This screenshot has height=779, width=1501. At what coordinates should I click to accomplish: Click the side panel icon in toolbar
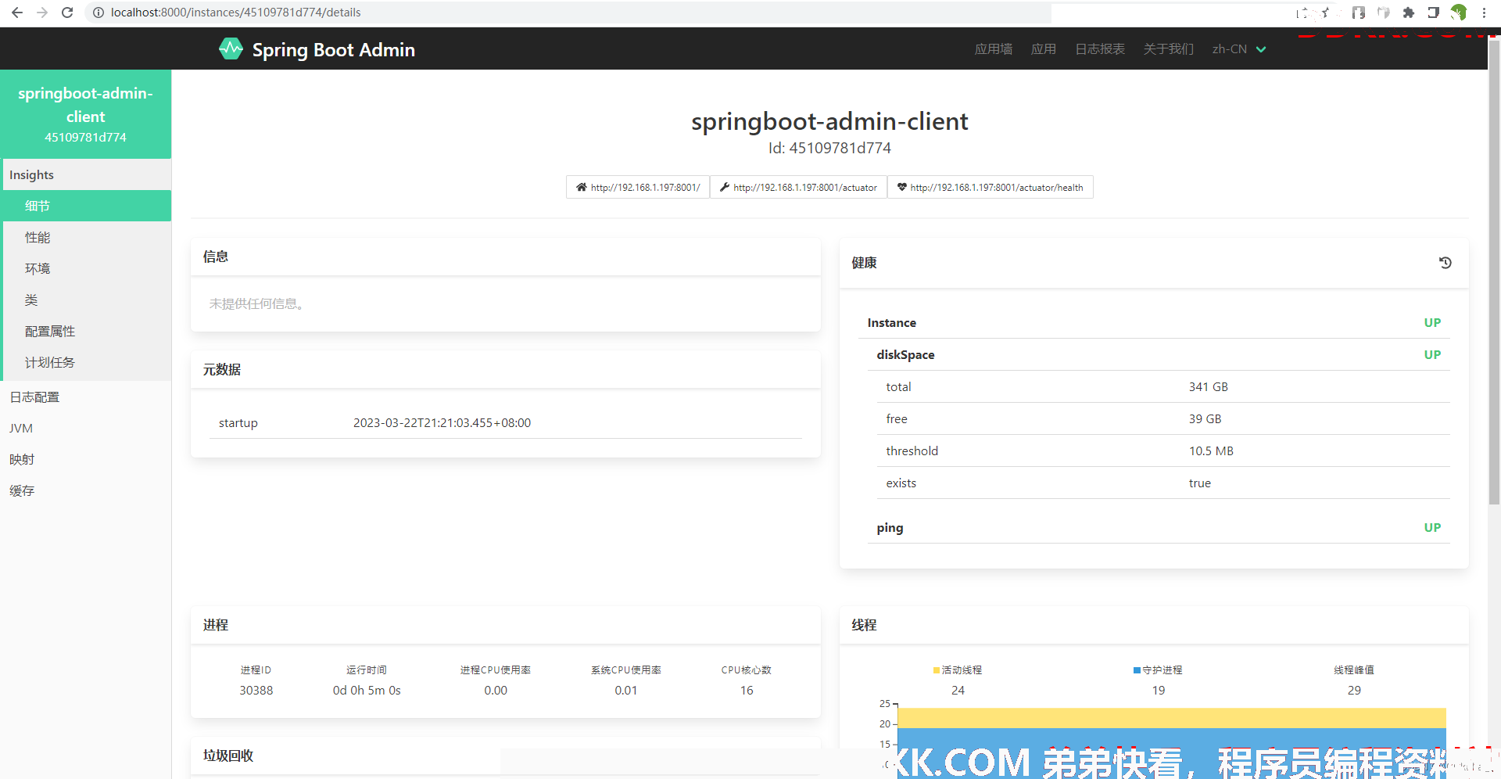pos(1434,13)
